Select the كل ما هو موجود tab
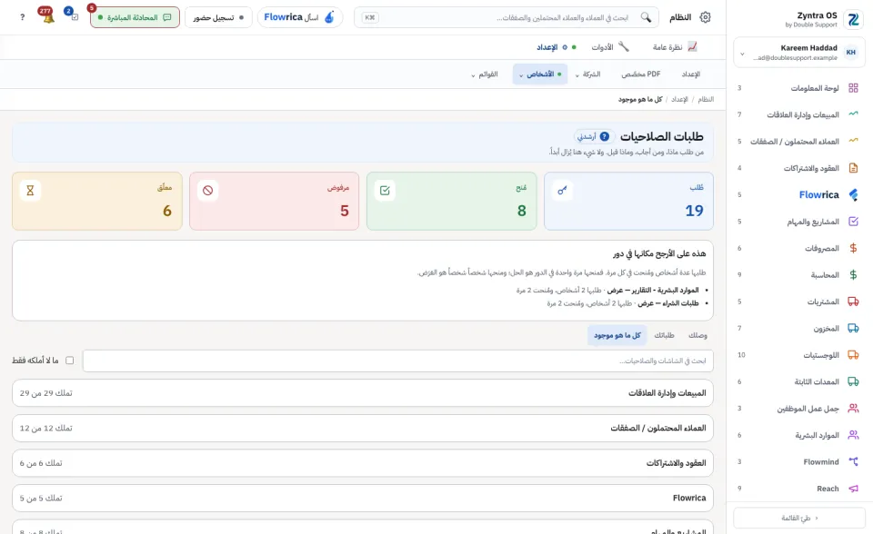 point(617,335)
